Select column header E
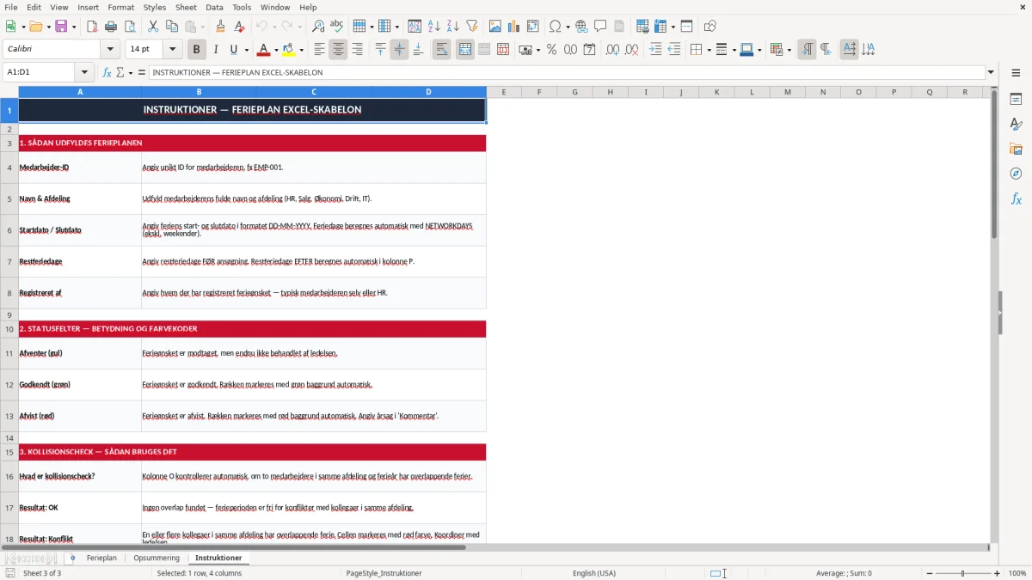The height and width of the screenshot is (580, 1032). [x=503, y=92]
